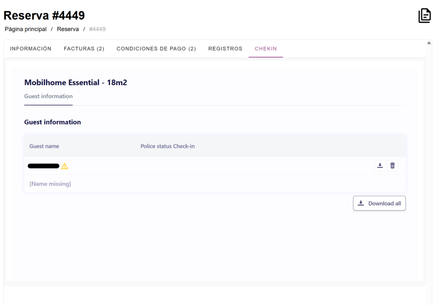The height and width of the screenshot is (305, 440).
Task: Select the Guest information sub-tab
Action: click(48, 96)
